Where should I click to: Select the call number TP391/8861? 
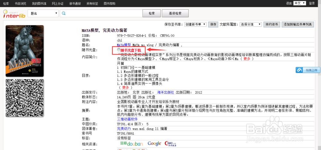point(126,133)
